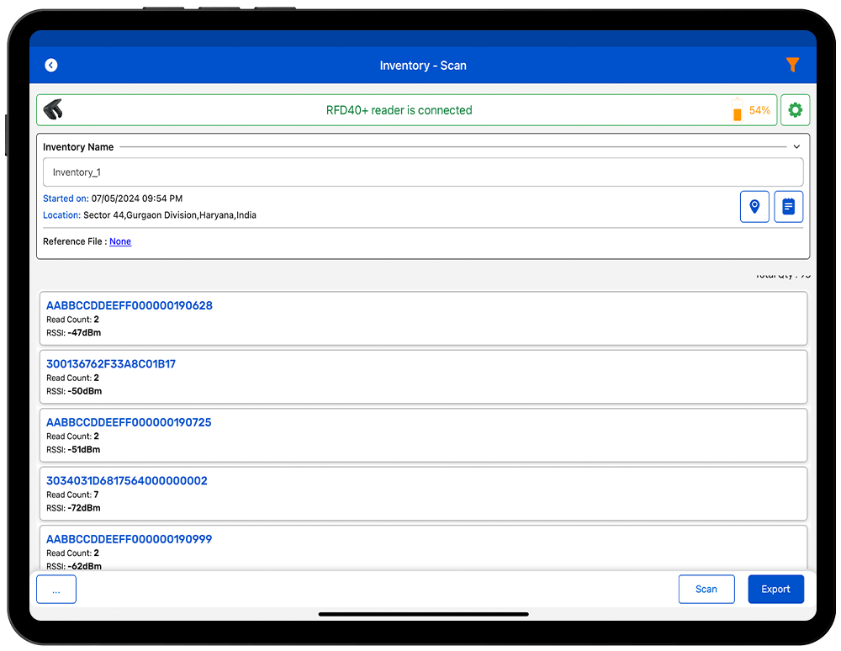Select tag 3034031D6817564000000002

pos(127,481)
